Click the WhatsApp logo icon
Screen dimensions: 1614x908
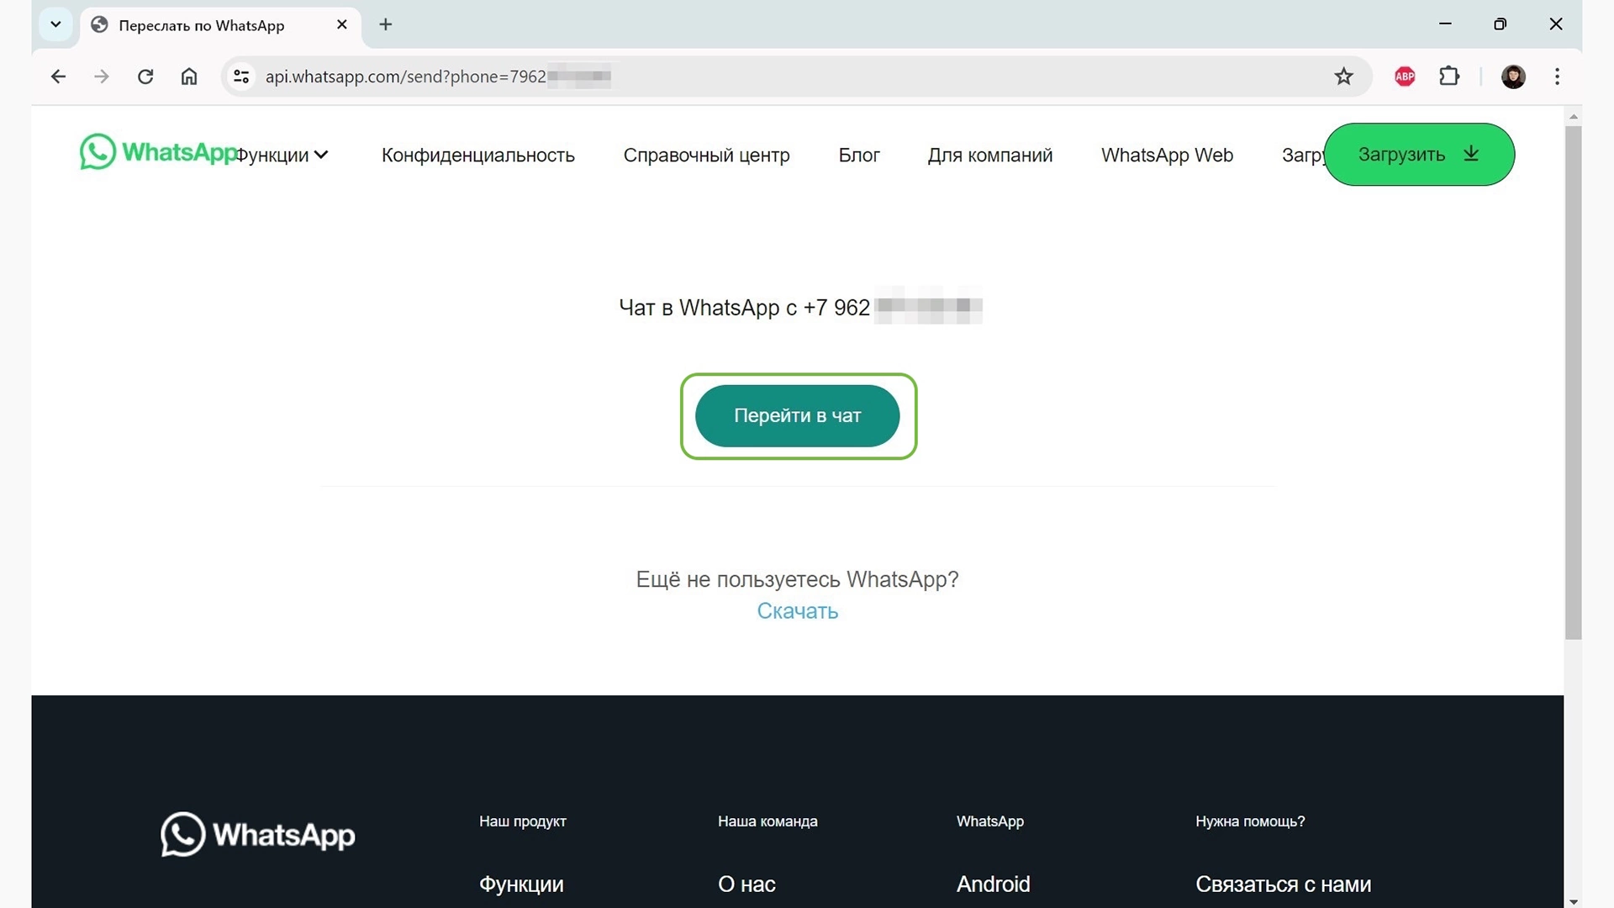pos(98,152)
